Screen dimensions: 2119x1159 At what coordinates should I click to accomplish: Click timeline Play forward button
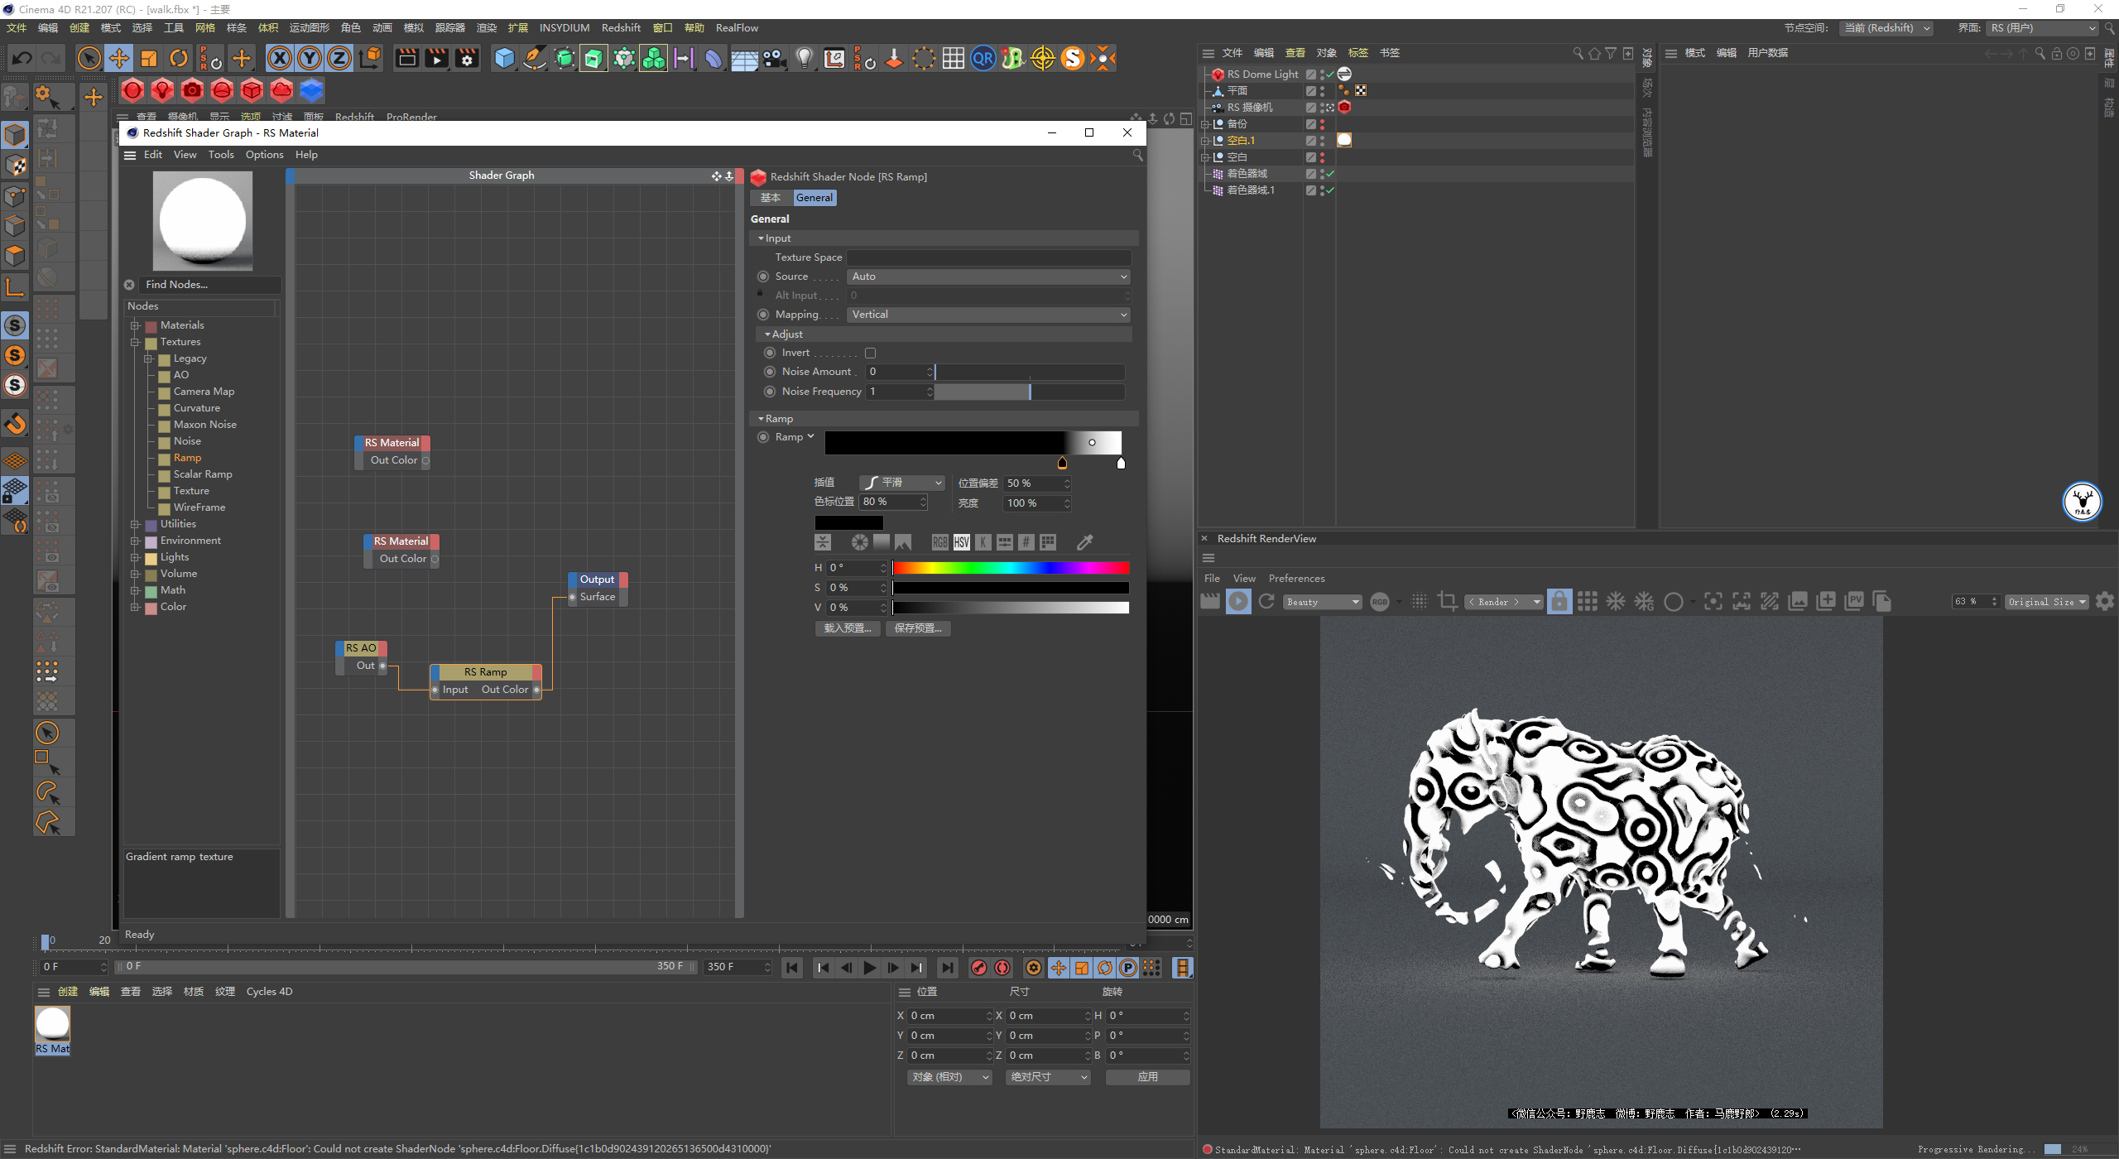pyautogui.click(x=869, y=967)
